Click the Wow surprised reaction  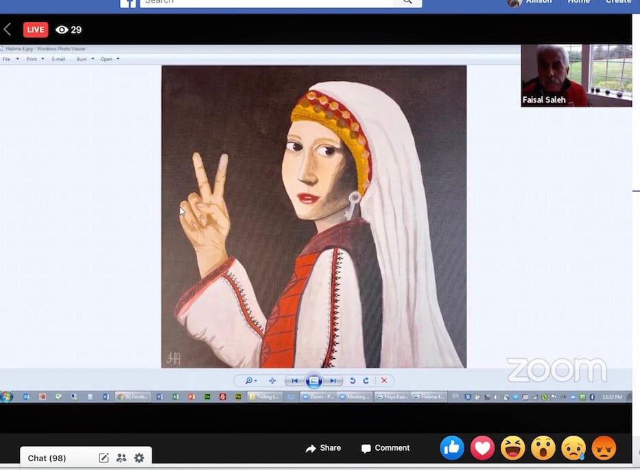pyautogui.click(x=543, y=448)
